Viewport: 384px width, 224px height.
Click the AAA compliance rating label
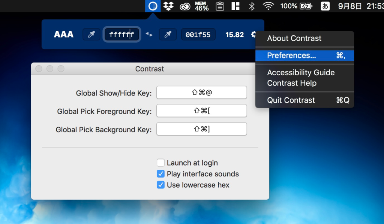[64, 34]
